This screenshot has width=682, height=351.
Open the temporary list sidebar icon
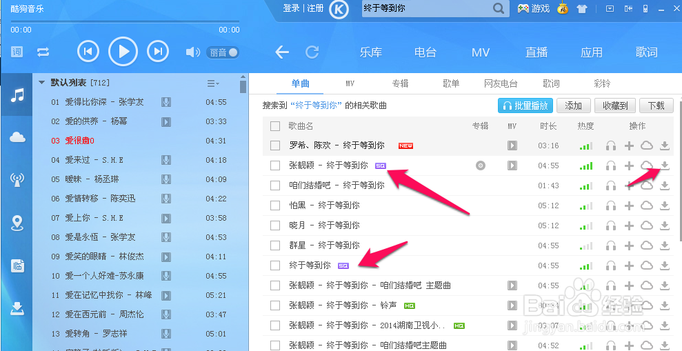click(17, 265)
